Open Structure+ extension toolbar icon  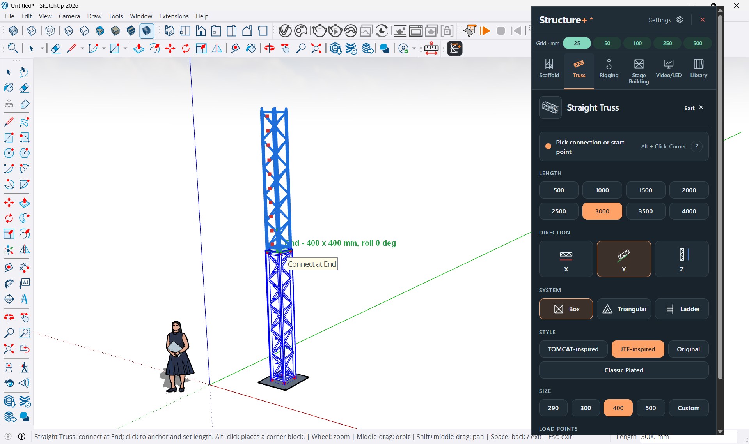(x=455, y=48)
